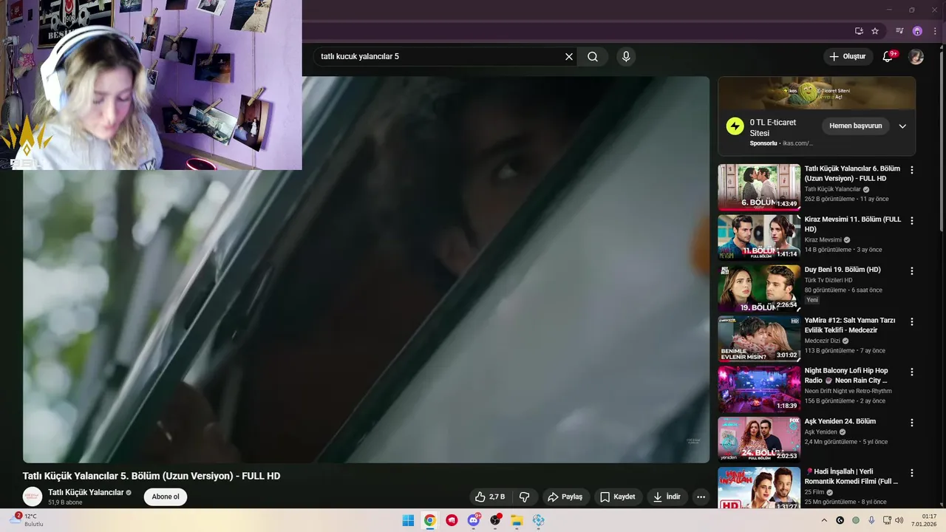Open YouTube notifications bell
Screen dimensions: 946x532
tap(888, 57)
